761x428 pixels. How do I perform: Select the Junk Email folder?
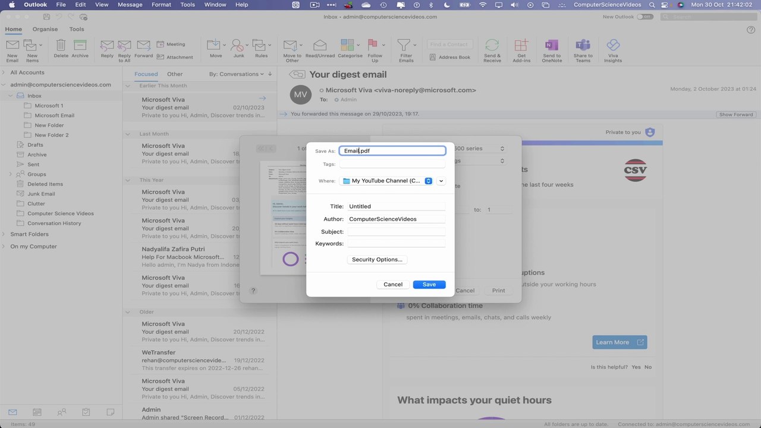point(41,194)
